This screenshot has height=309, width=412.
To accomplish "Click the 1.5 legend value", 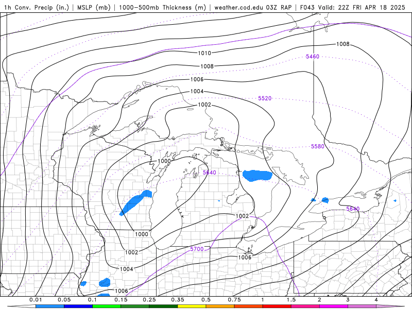I will 291,300.
